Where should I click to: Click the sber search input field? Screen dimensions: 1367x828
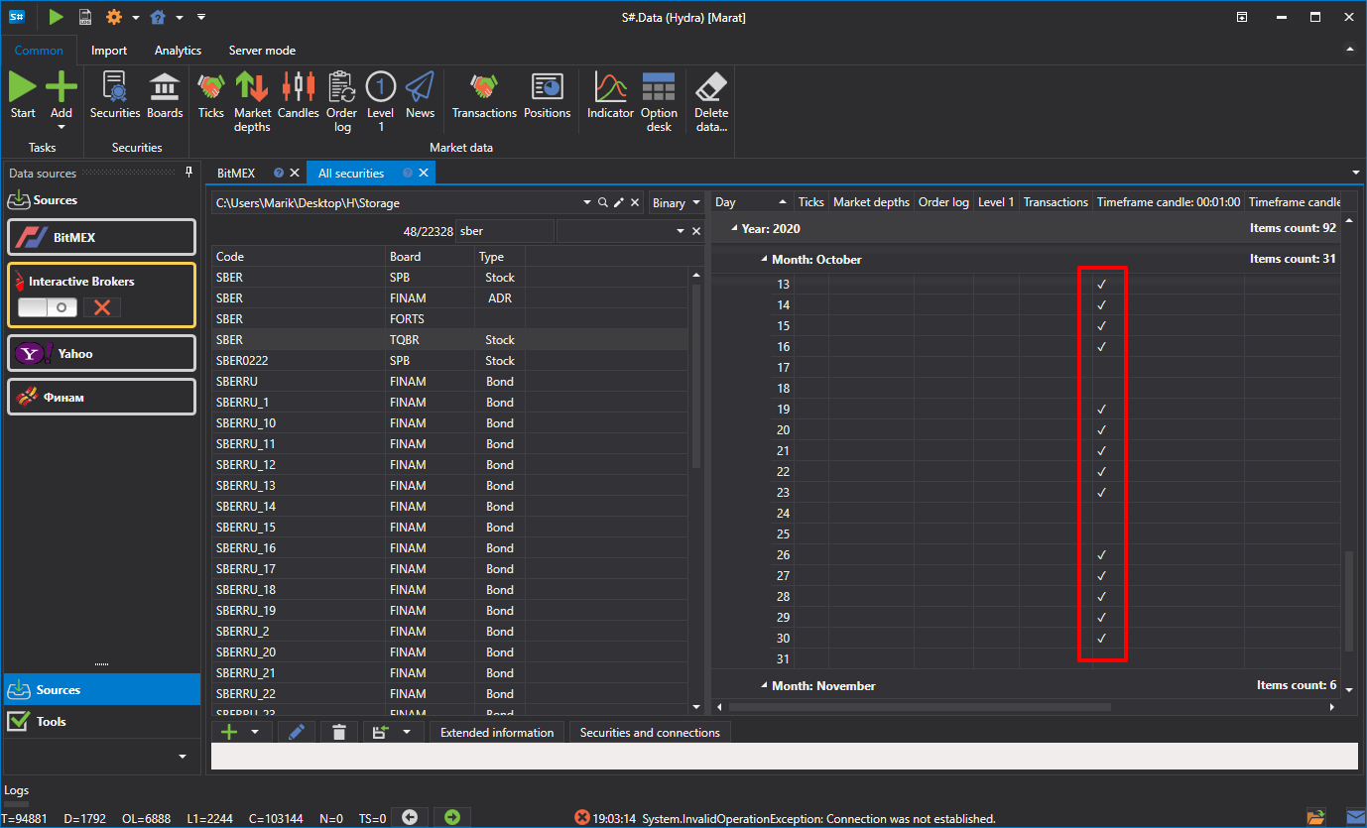pos(504,231)
